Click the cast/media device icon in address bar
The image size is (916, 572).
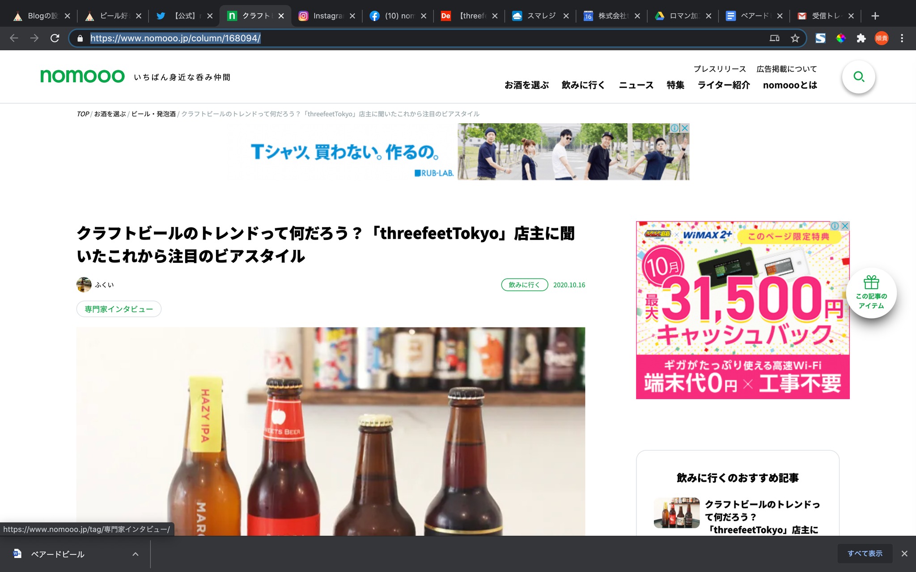774,38
